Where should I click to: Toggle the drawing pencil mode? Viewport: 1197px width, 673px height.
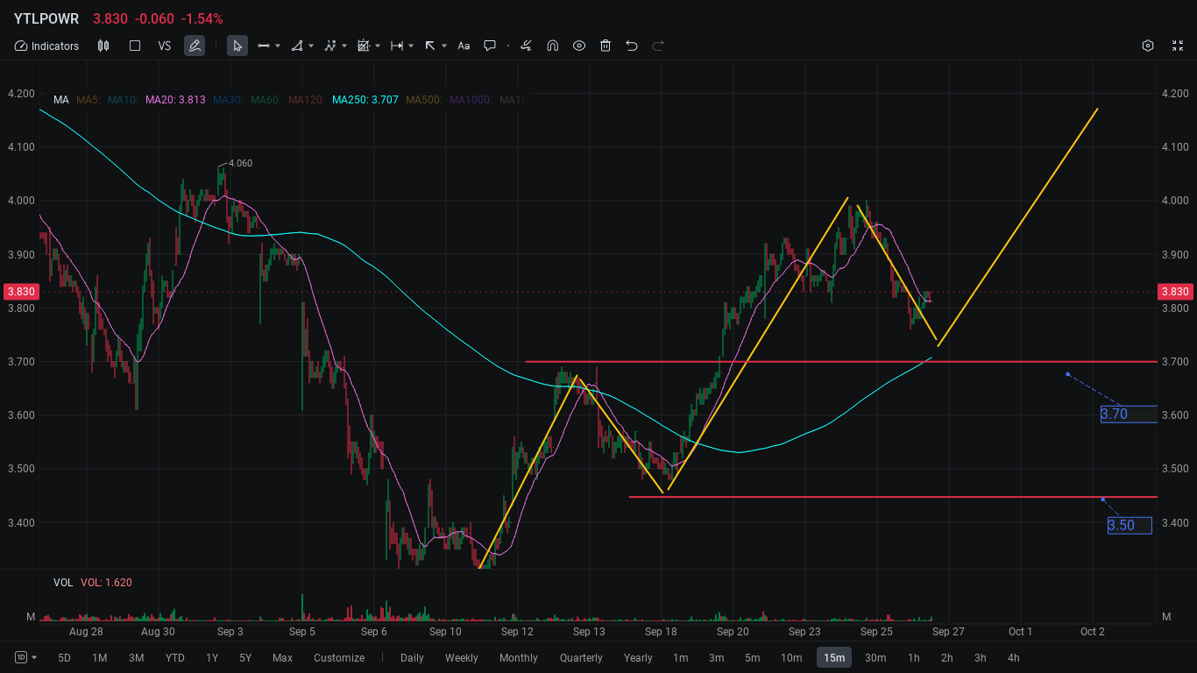[195, 46]
